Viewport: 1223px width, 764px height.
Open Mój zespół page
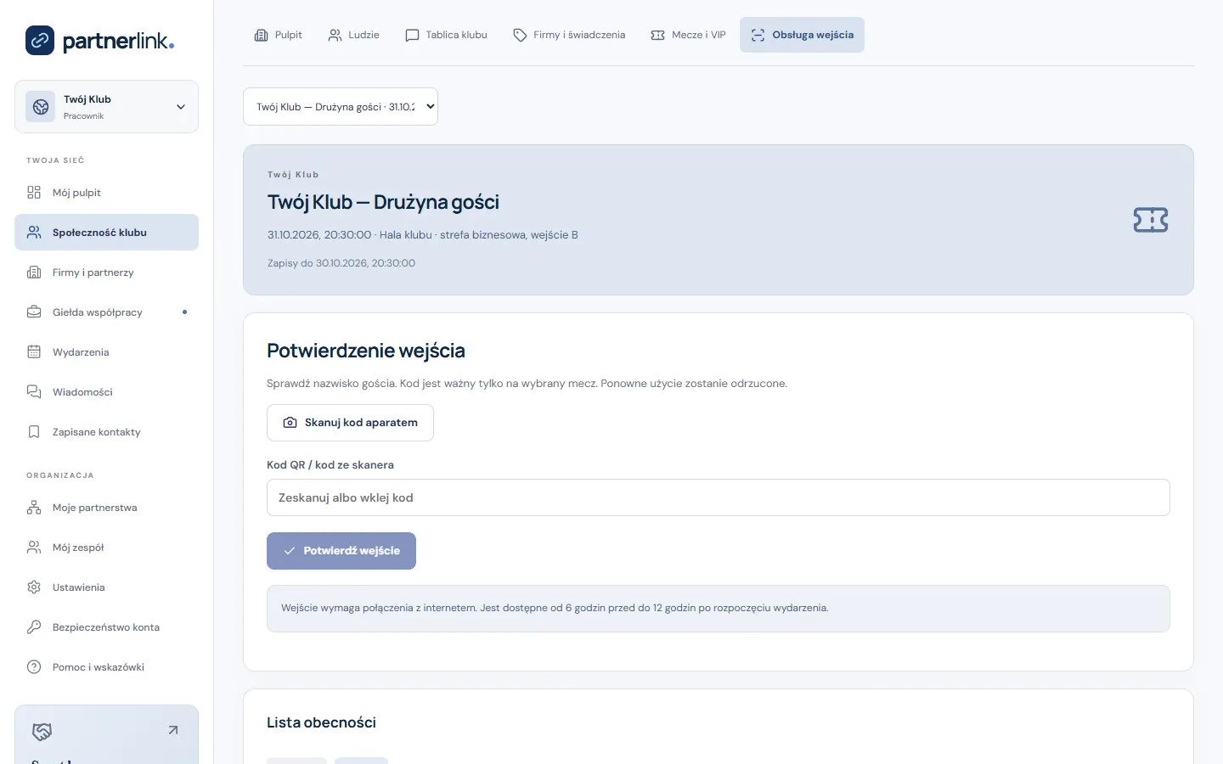click(x=106, y=548)
